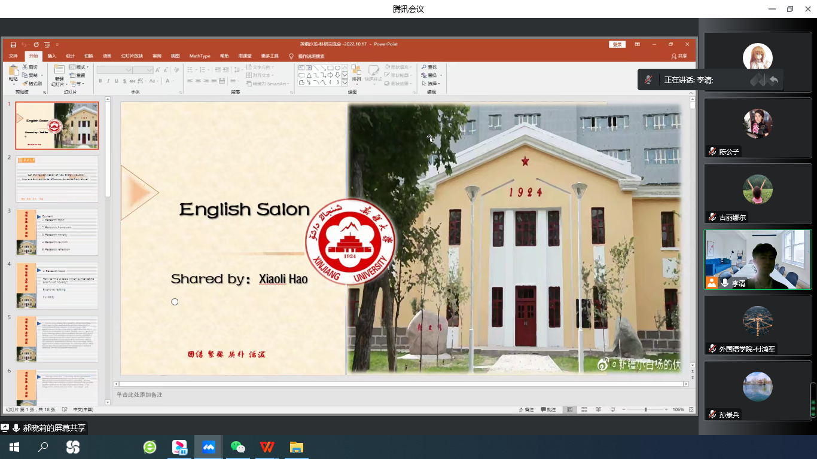
Task: Click the Save icon in quick access toolbar
Action: (13, 45)
